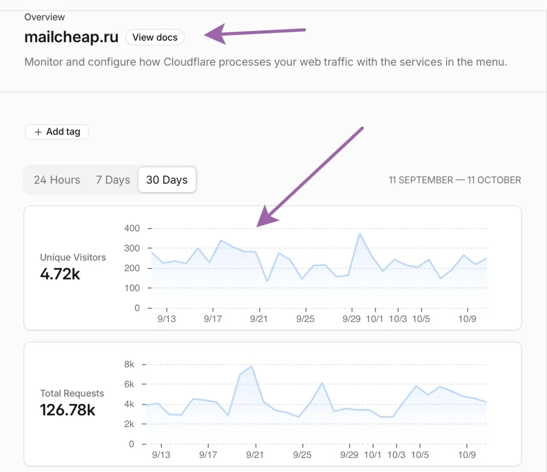
Task: Click the 9/17 tick on Total Requests axis
Action: (208, 454)
